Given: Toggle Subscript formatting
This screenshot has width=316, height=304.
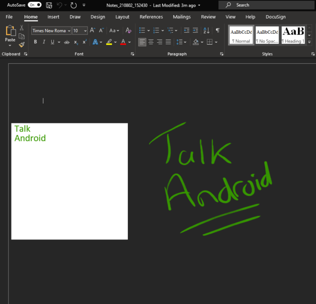Looking at the screenshot, I should [x=76, y=42].
